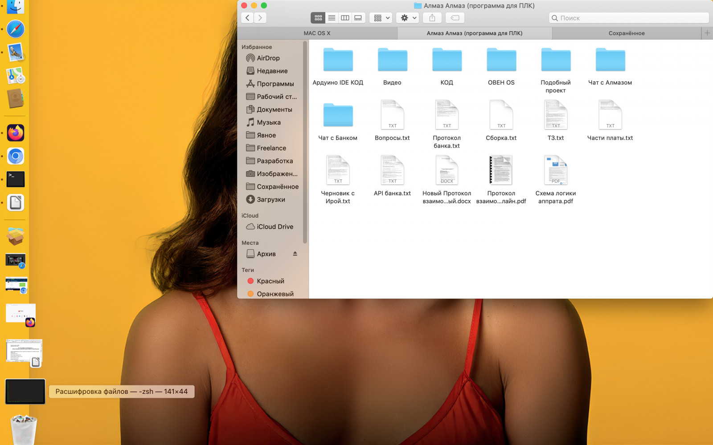
Task: Switch to gallery view mode
Action: pos(358,18)
